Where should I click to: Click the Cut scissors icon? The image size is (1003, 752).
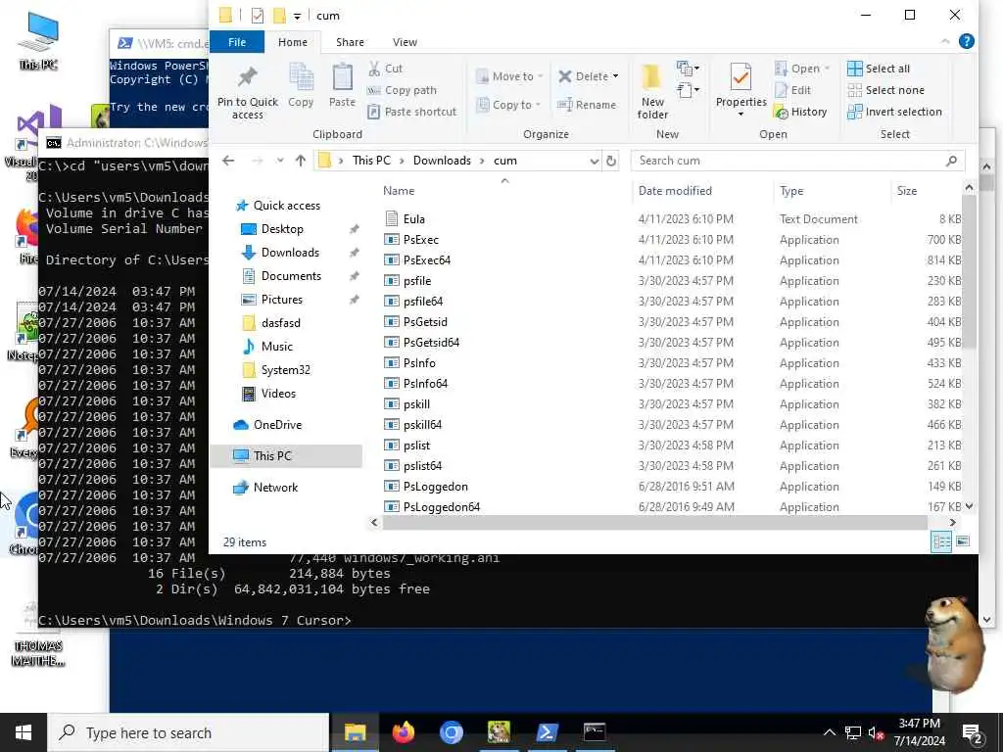click(x=374, y=69)
